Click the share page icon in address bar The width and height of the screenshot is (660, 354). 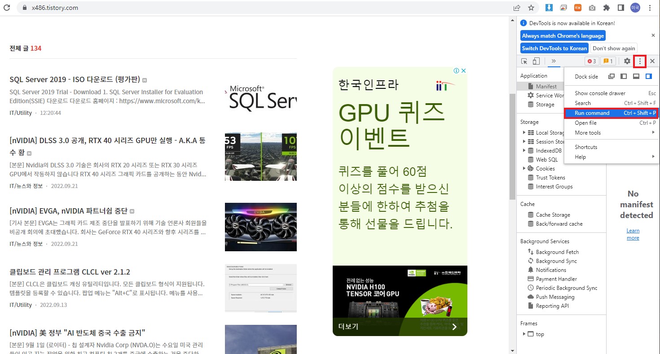[517, 8]
